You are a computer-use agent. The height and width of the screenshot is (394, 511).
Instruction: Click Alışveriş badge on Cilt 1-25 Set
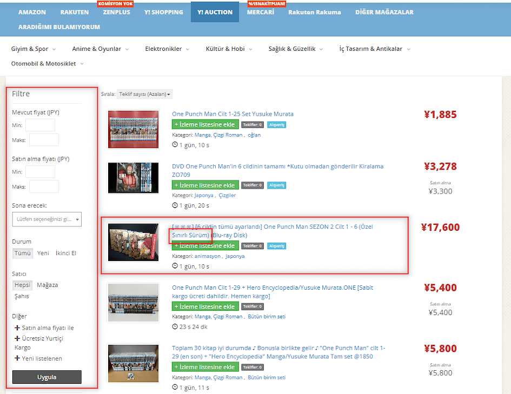[x=277, y=125]
